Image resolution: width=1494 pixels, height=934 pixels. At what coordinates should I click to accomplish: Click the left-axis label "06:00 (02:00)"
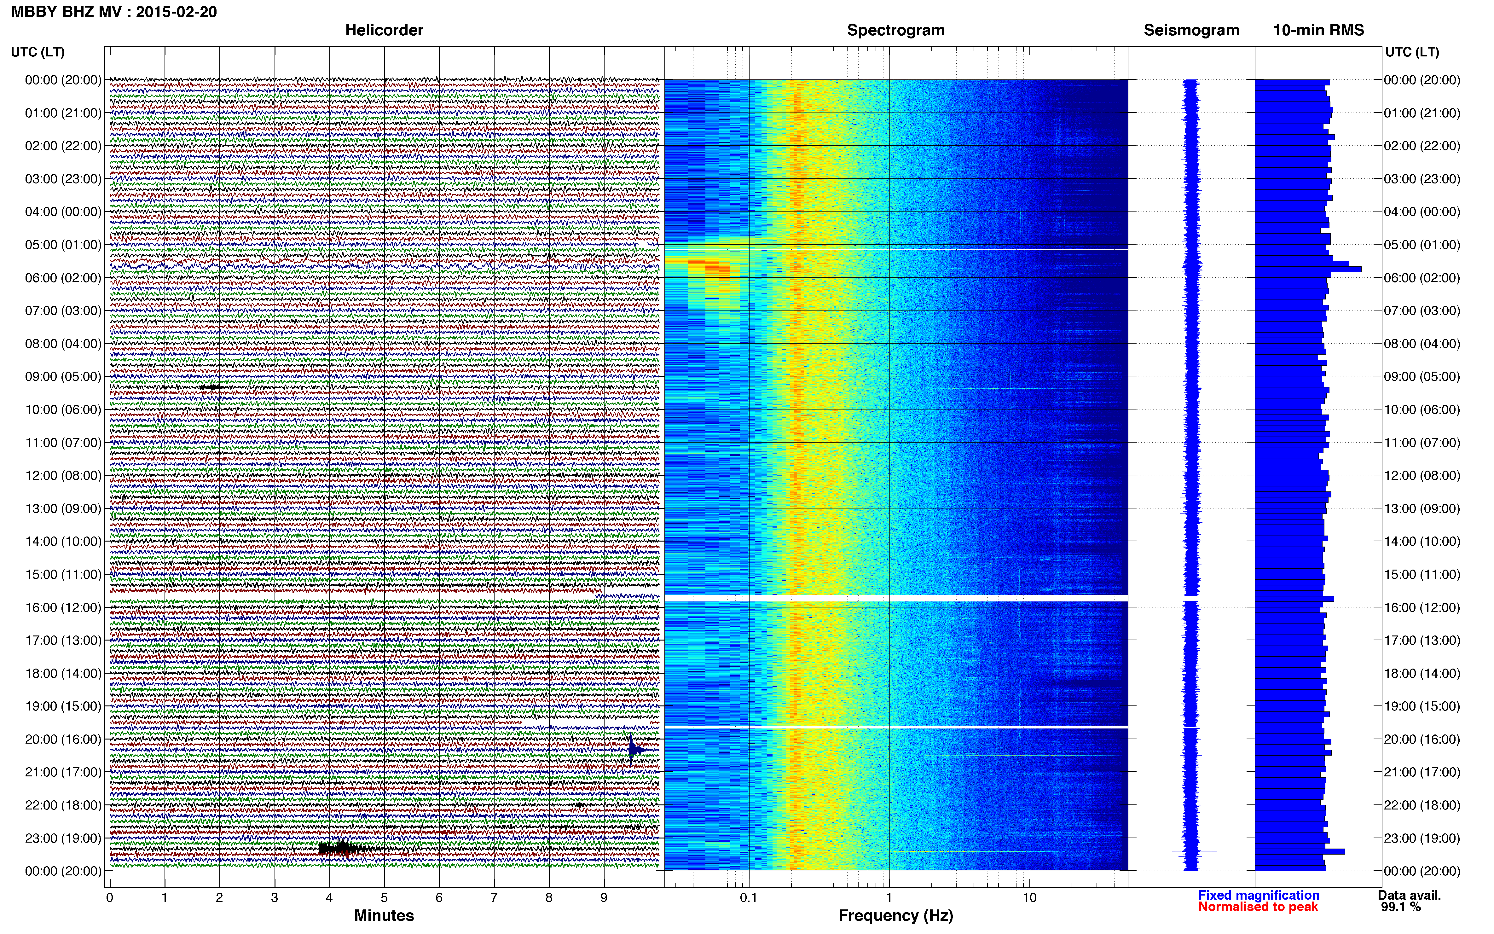[x=63, y=277]
